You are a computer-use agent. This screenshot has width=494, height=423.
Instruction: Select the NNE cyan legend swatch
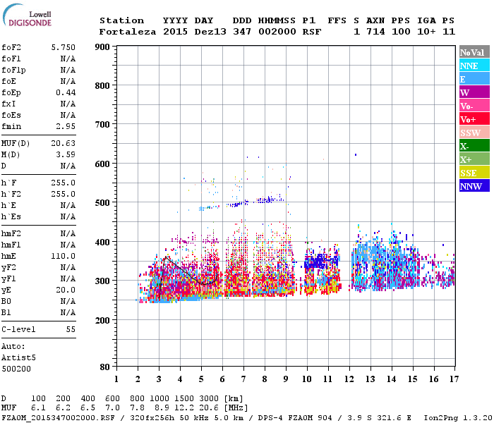click(x=474, y=66)
